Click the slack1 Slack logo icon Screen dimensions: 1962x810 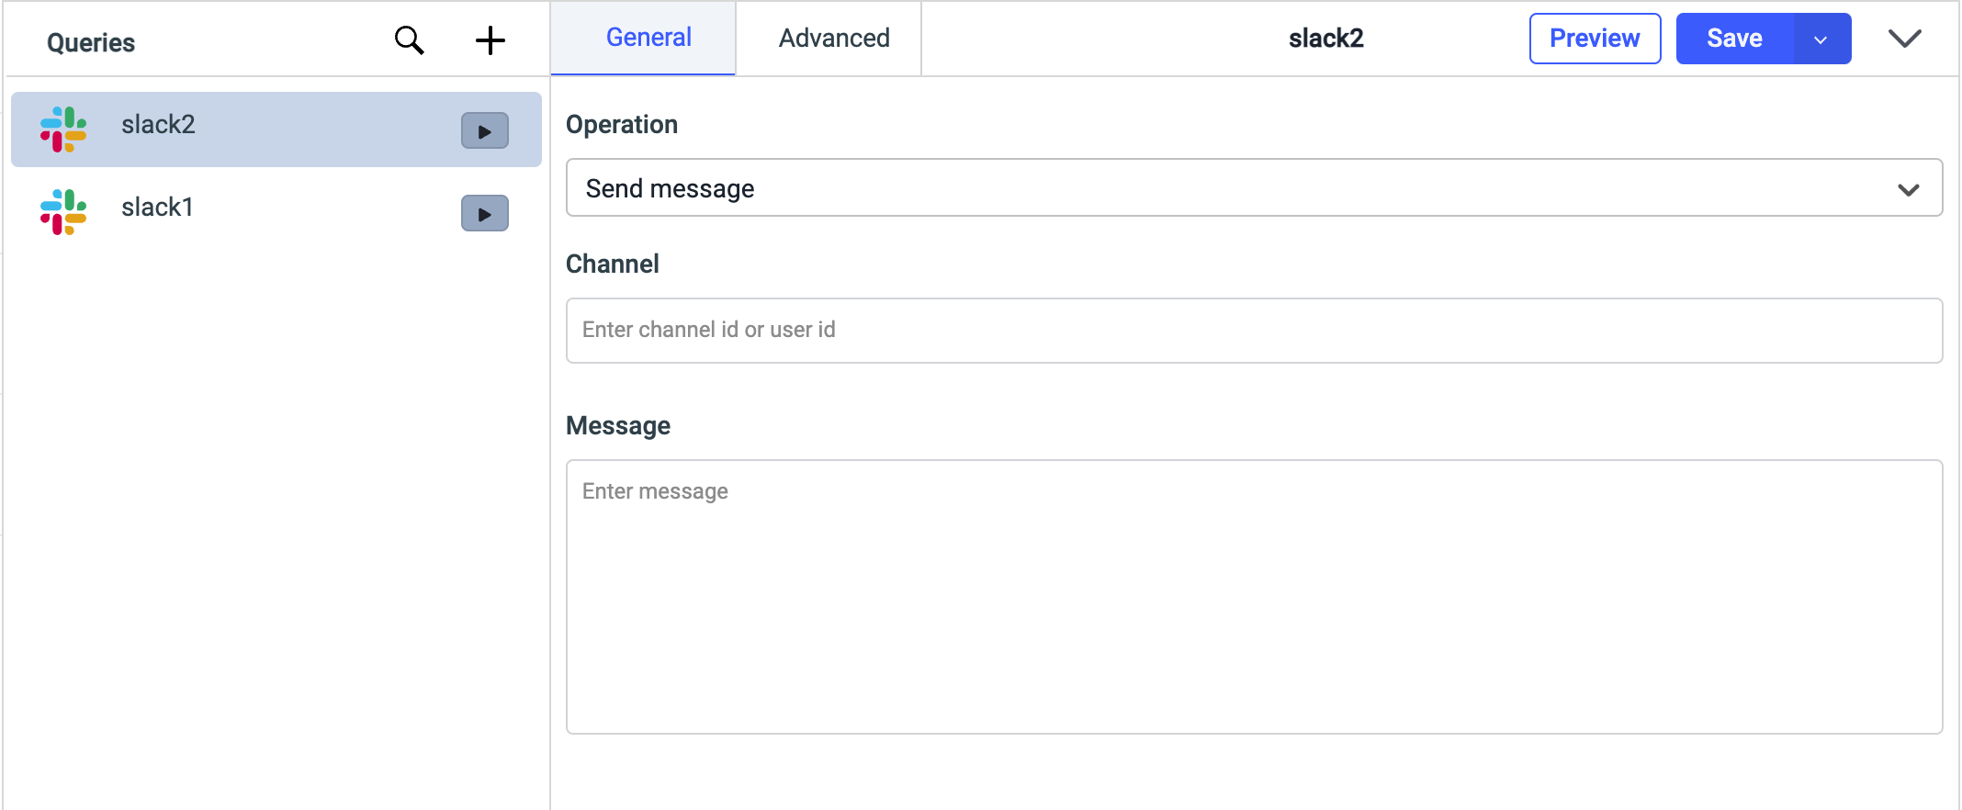tap(63, 212)
